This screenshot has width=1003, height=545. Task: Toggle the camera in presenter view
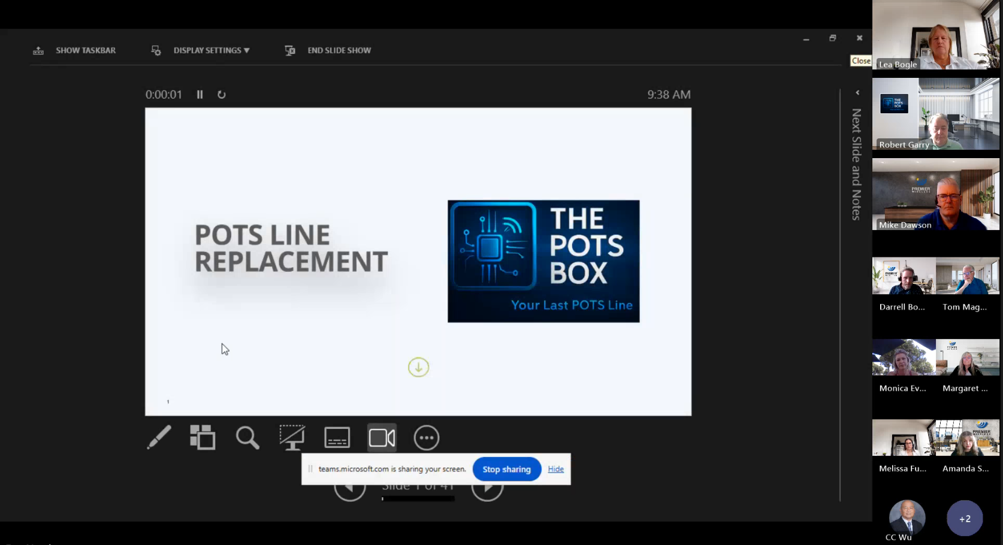click(x=382, y=438)
